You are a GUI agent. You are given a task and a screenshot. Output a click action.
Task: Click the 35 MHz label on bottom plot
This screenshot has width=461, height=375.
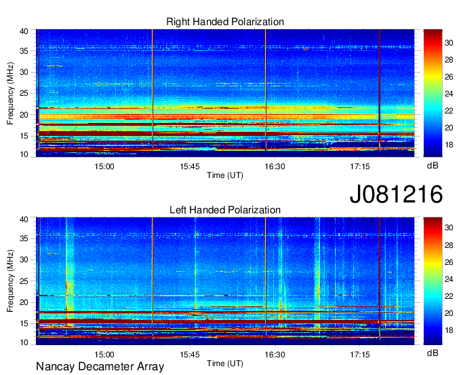tap(24, 238)
